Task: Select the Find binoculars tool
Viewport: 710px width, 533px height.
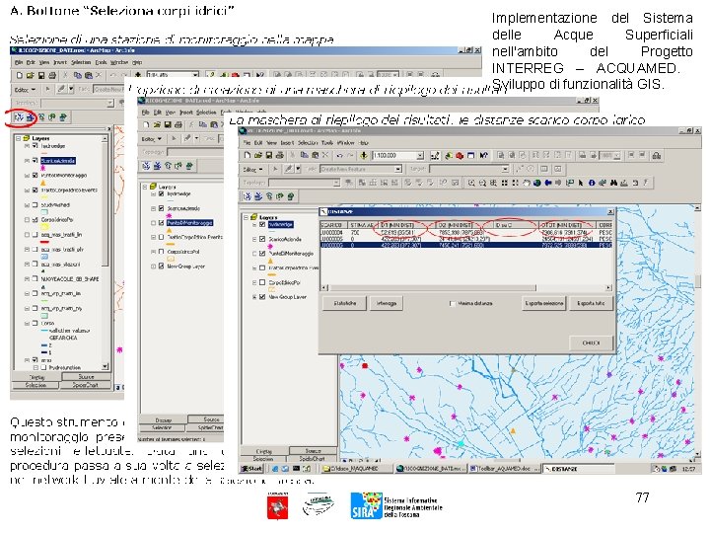Action: [613, 183]
